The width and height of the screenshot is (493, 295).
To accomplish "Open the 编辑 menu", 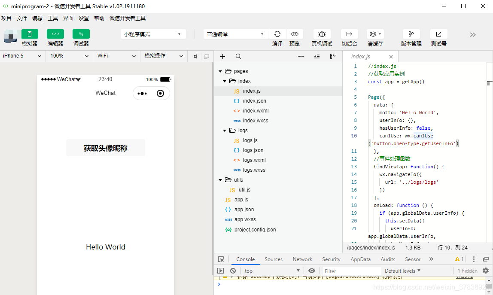I will 37,18.
